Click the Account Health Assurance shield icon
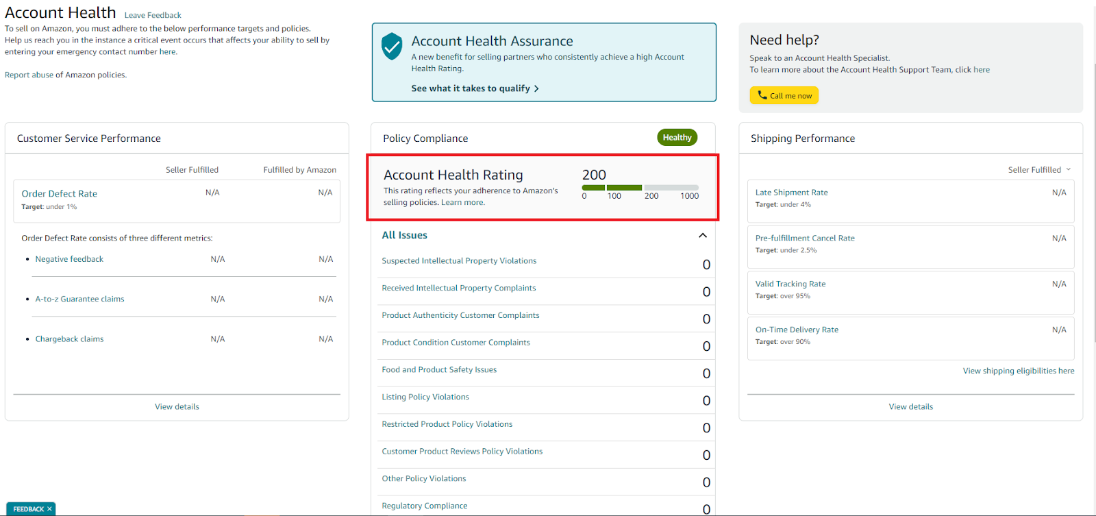This screenshot has width=1096, height=516. point(392,46)
